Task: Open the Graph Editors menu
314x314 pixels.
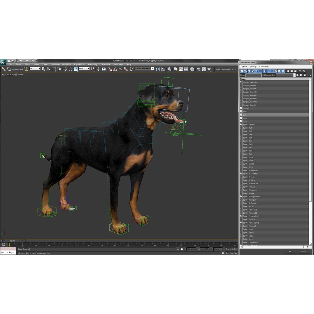Action: [79, 65]
